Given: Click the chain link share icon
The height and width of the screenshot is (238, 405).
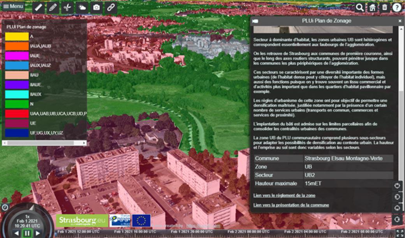Looking at the screenshot, I should click(111, 8).
